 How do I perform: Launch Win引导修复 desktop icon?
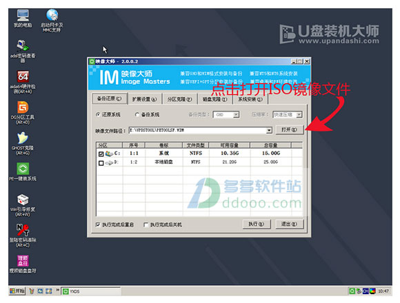(23, 205)
